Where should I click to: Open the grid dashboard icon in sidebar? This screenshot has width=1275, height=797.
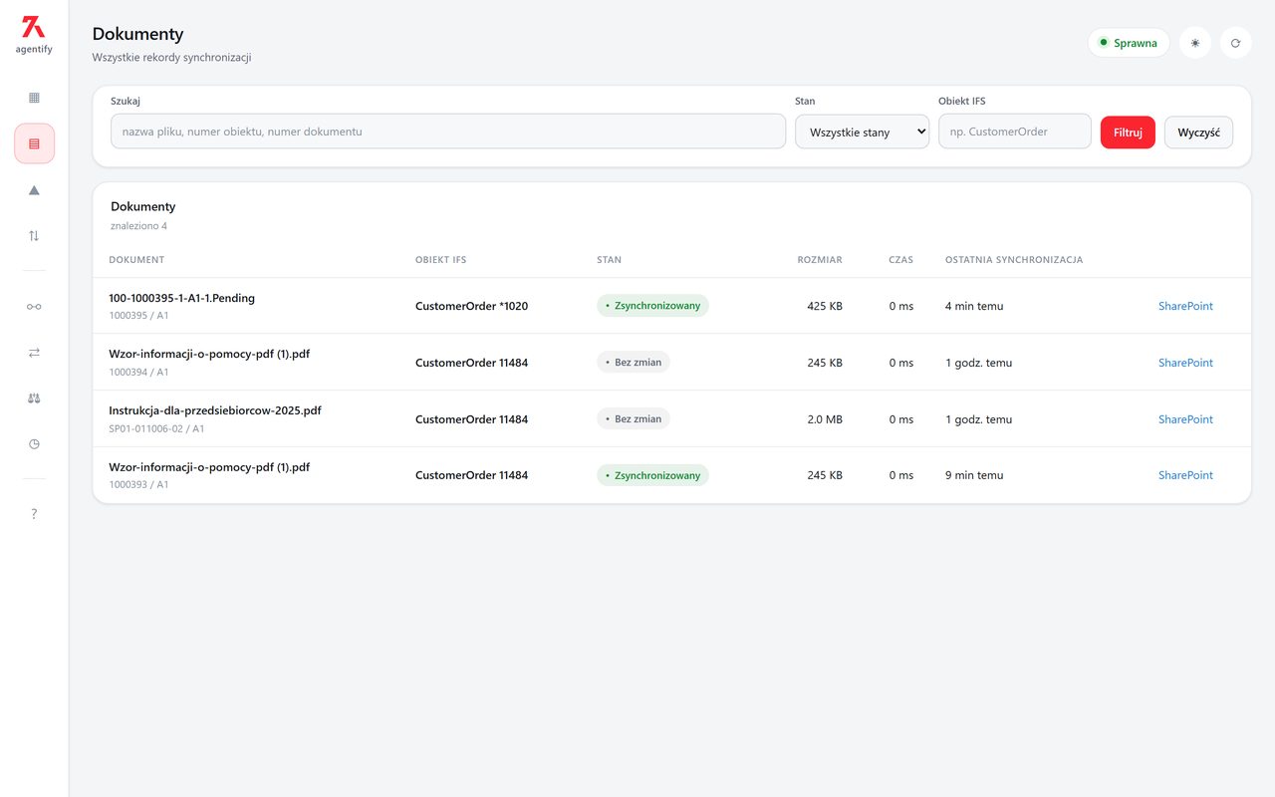click(x=34, y=98)
